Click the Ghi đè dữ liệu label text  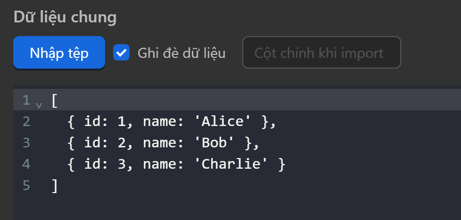[x=182, y=53]
